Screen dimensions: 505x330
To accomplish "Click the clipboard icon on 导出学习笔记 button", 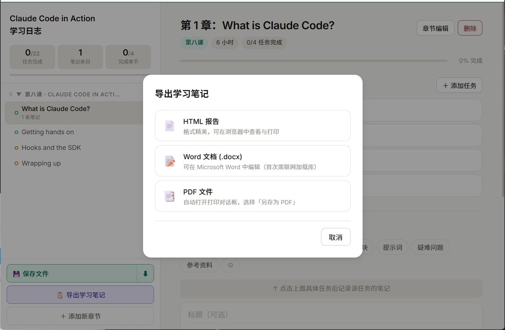I will [60, 295].
